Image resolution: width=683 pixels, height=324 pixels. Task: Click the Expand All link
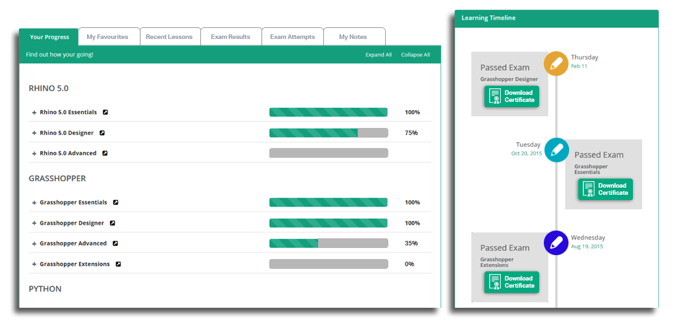click(379, 55)
